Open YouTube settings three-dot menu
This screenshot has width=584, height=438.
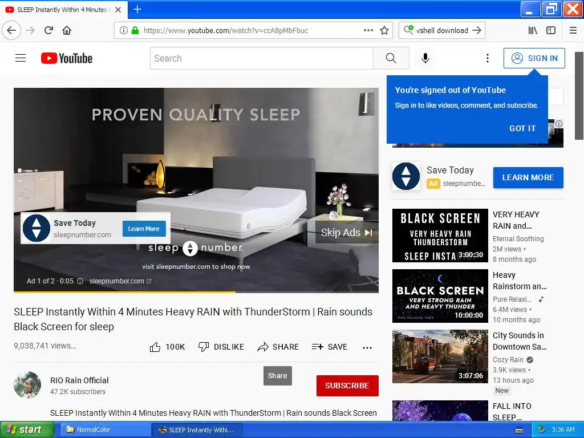coord(487,58)
